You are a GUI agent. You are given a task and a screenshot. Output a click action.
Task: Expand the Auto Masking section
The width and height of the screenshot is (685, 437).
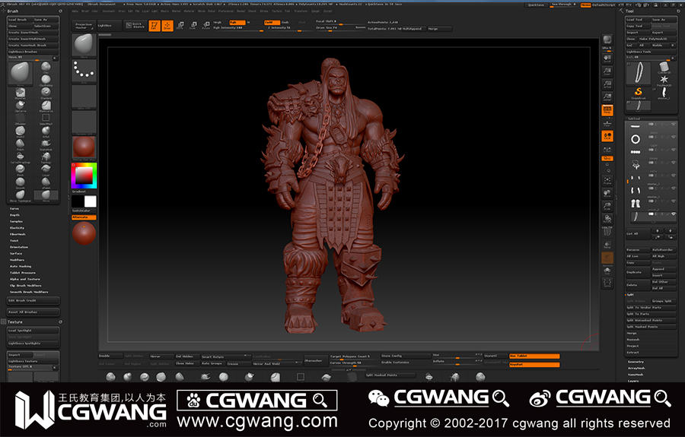point(21,266)
